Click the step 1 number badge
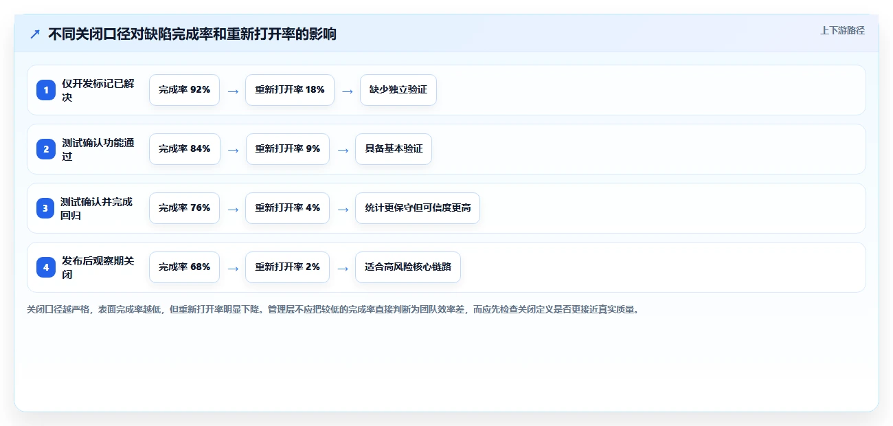 [x=46, y=90]
